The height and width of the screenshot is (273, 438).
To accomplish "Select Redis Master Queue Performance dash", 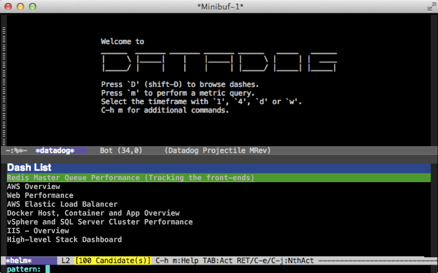I will pos(130,178).
